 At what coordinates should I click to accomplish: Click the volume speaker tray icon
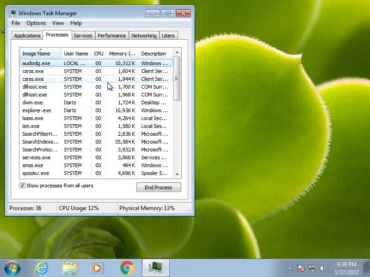pyautogui.click(x=323, y=268)
